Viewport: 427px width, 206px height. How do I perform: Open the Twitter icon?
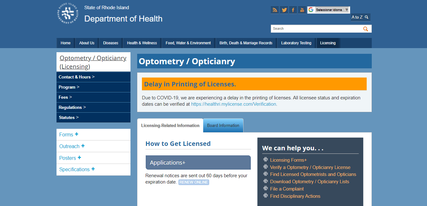coord(284,10)
